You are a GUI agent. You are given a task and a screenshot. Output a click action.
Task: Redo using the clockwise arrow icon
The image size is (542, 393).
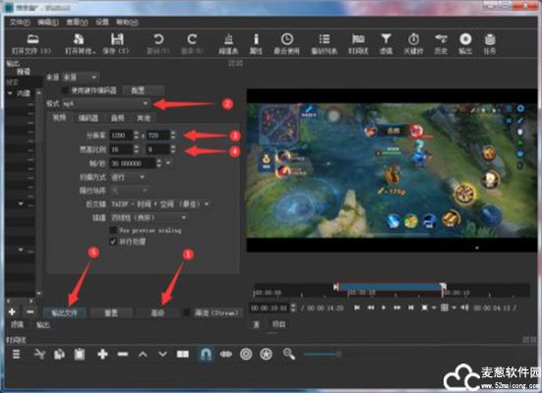pos(192,43)
